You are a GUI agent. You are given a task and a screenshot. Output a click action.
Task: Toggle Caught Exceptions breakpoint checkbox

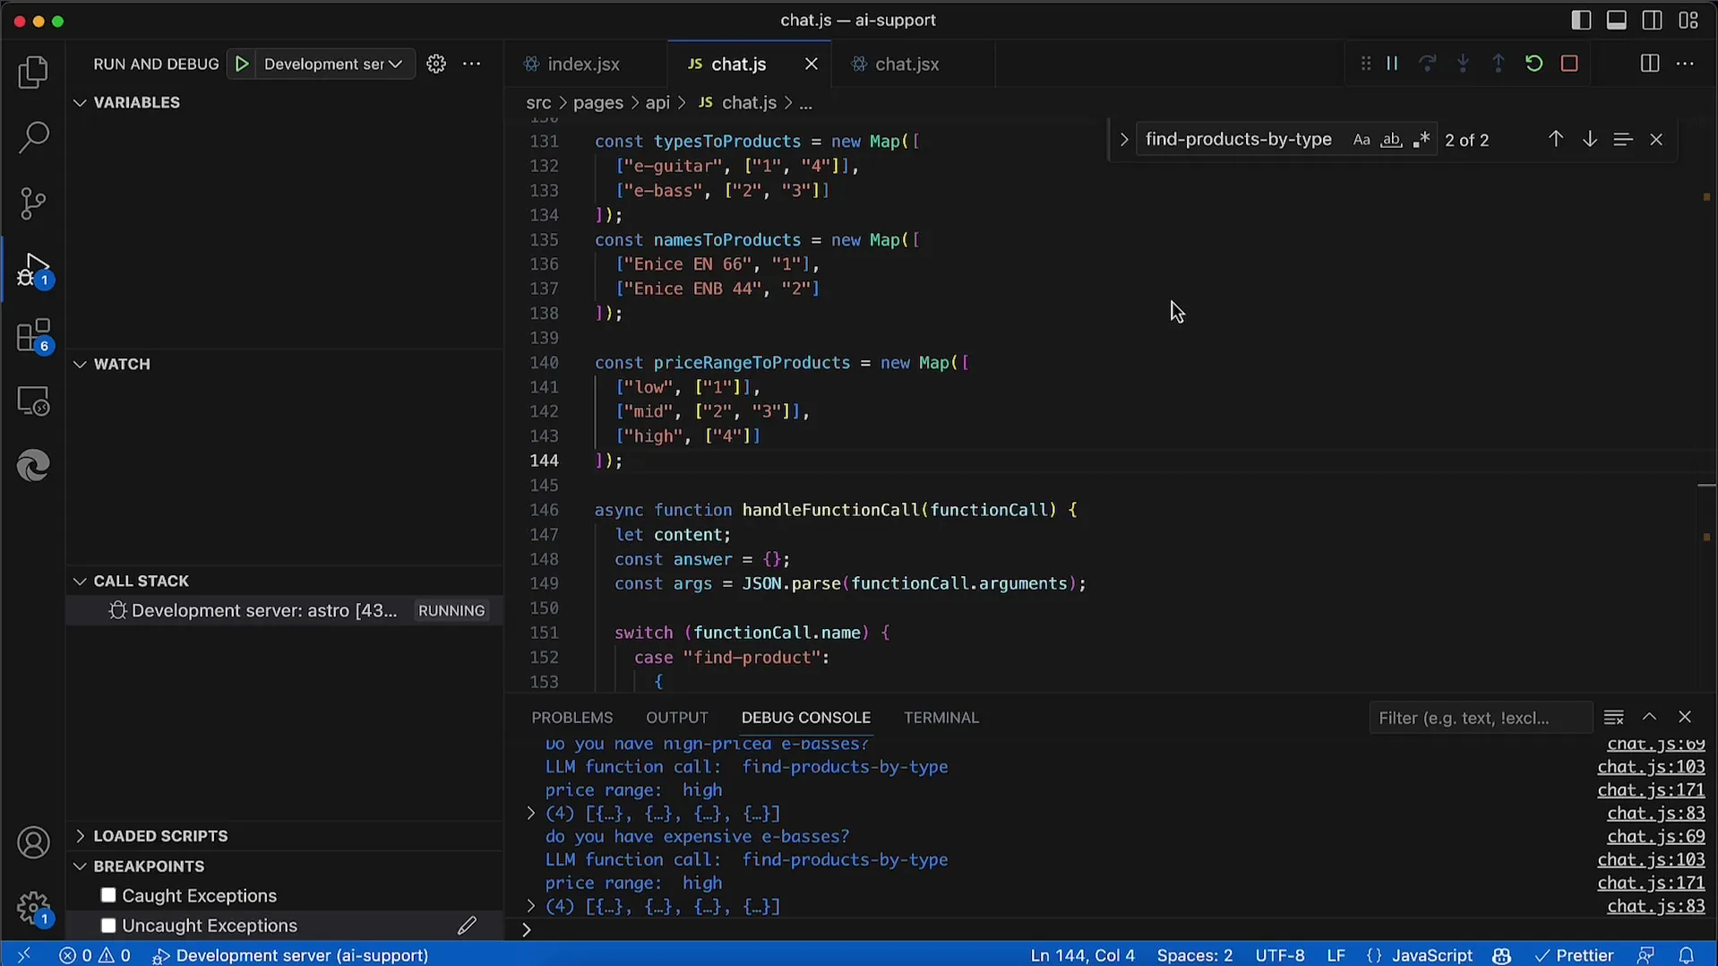(108, 895)
